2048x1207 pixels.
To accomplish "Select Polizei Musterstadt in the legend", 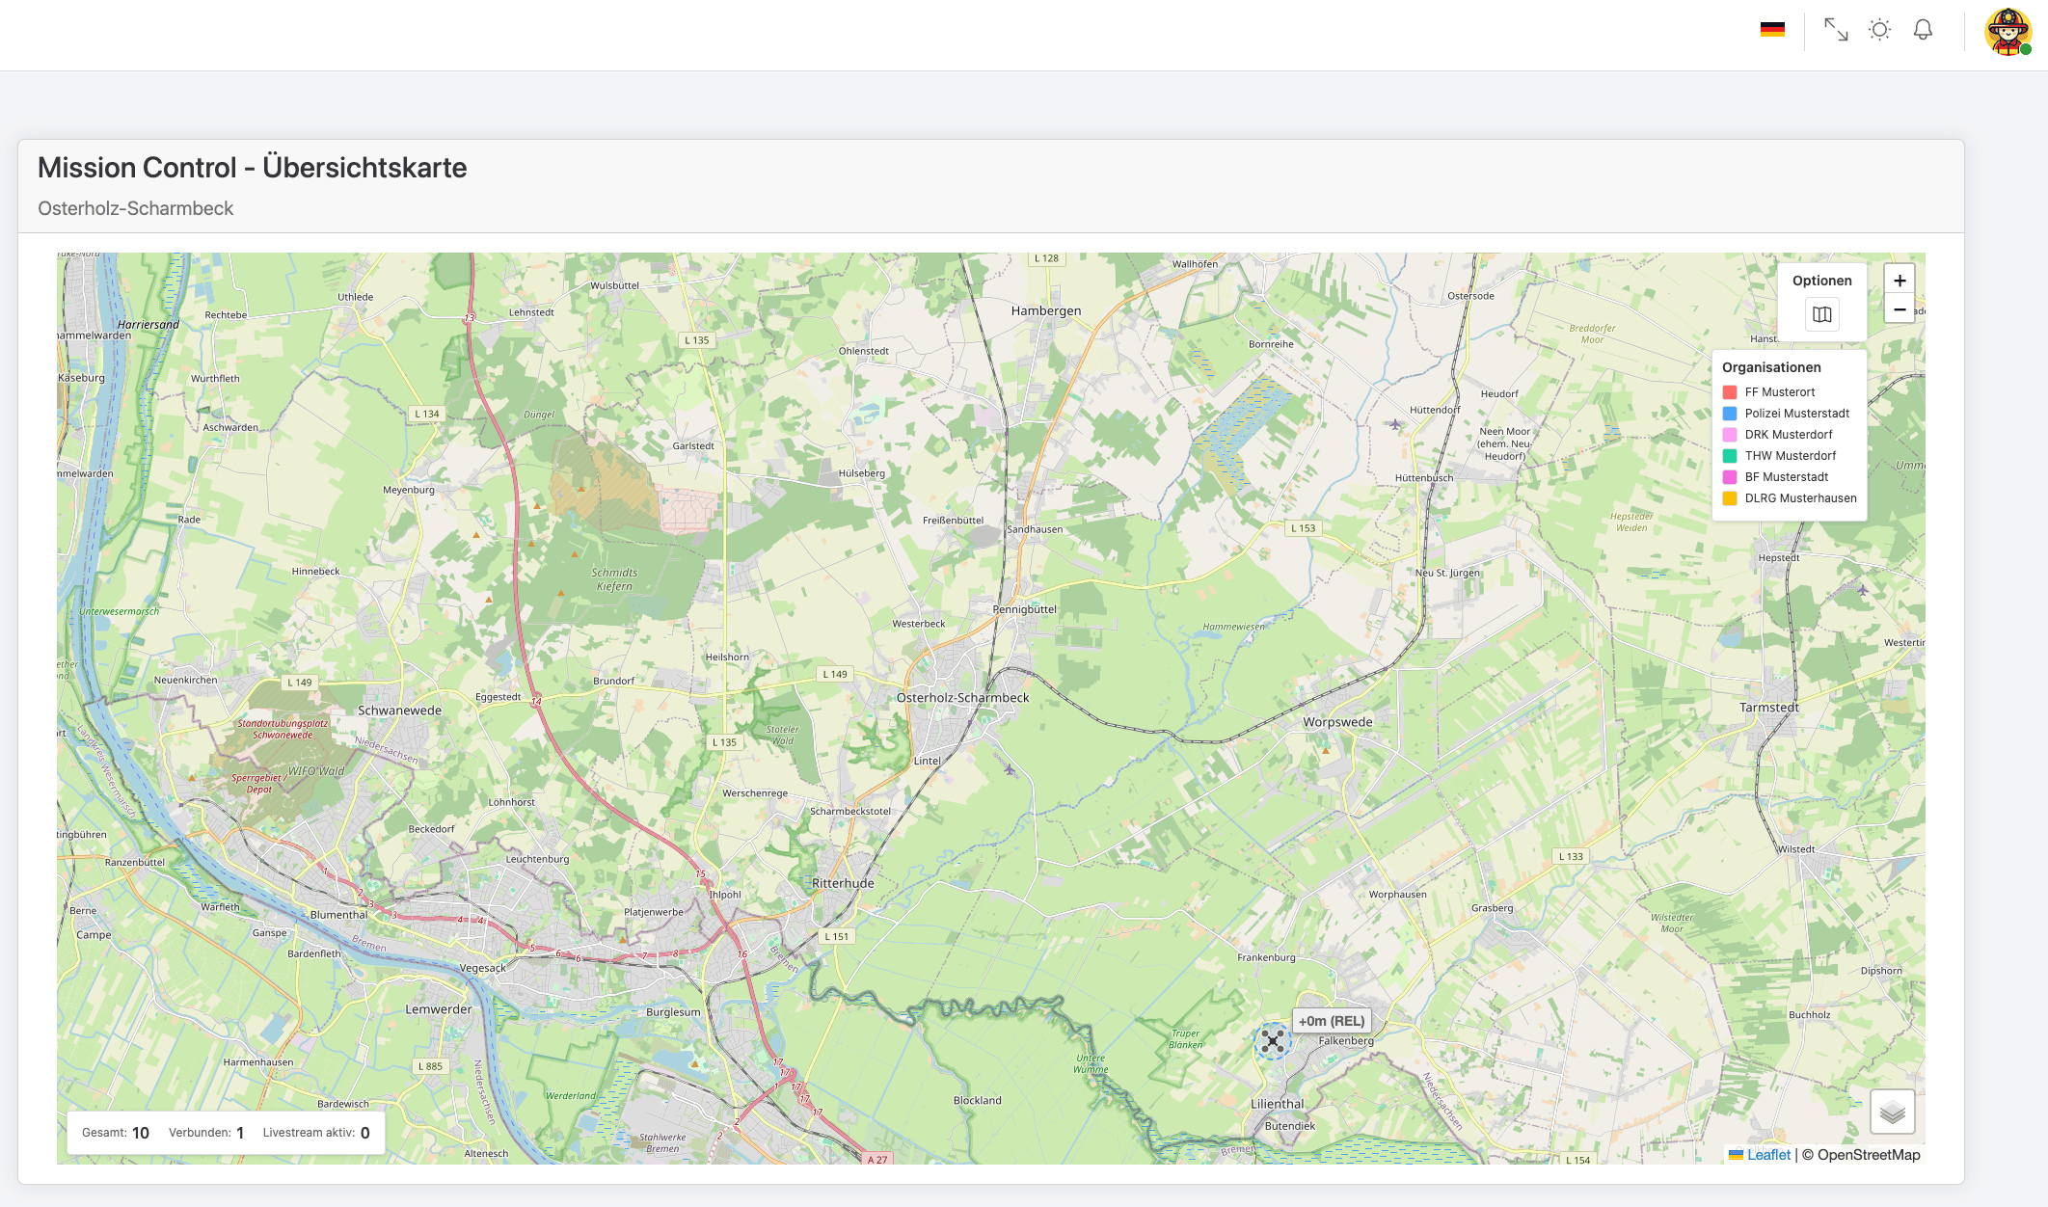I will (x=1796, y=414).
